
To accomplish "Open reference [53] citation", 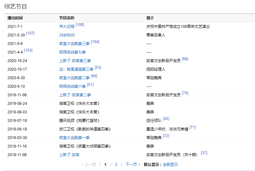I will (98, 67).
